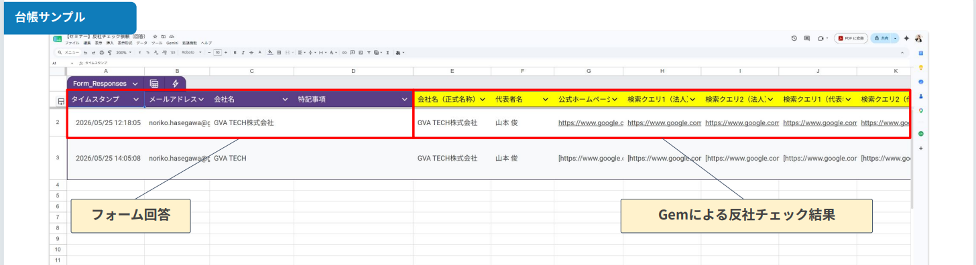Open row 2 検索クエリ1(法人) link
The image size is (976, 265).
point(664,123)
